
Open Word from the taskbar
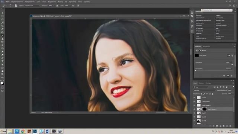tap(48, 131)
